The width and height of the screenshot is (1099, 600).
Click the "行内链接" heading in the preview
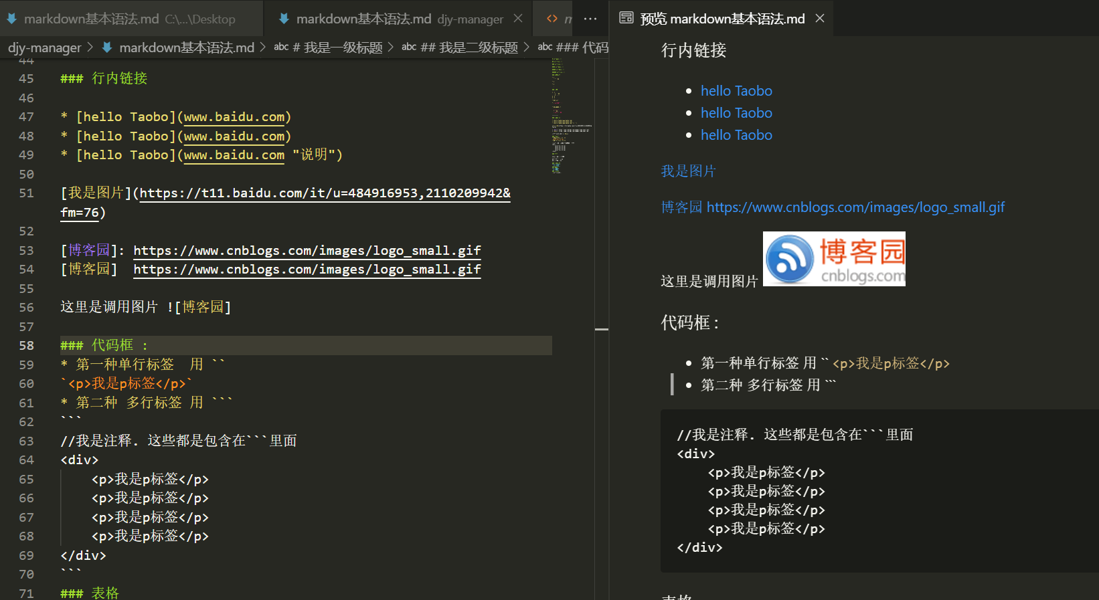click(x=693, y=51)
